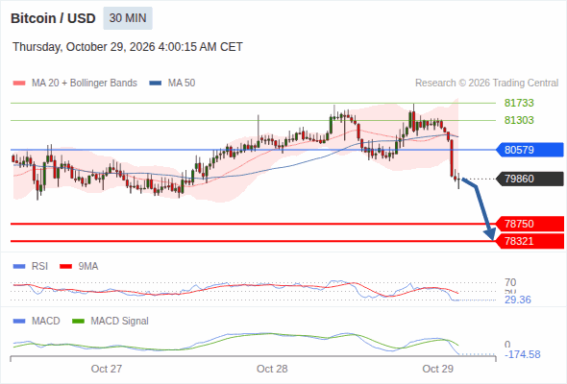Click the MACD value -174.58
The width and height of the screenshot is (567, 384).
click(x=523, y=354)
